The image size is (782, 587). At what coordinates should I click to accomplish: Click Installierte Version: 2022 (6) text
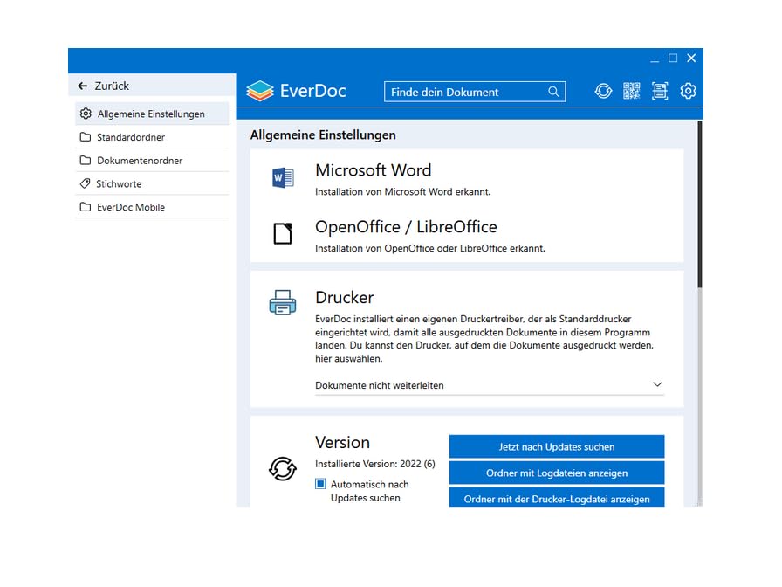tap(375, 464)
